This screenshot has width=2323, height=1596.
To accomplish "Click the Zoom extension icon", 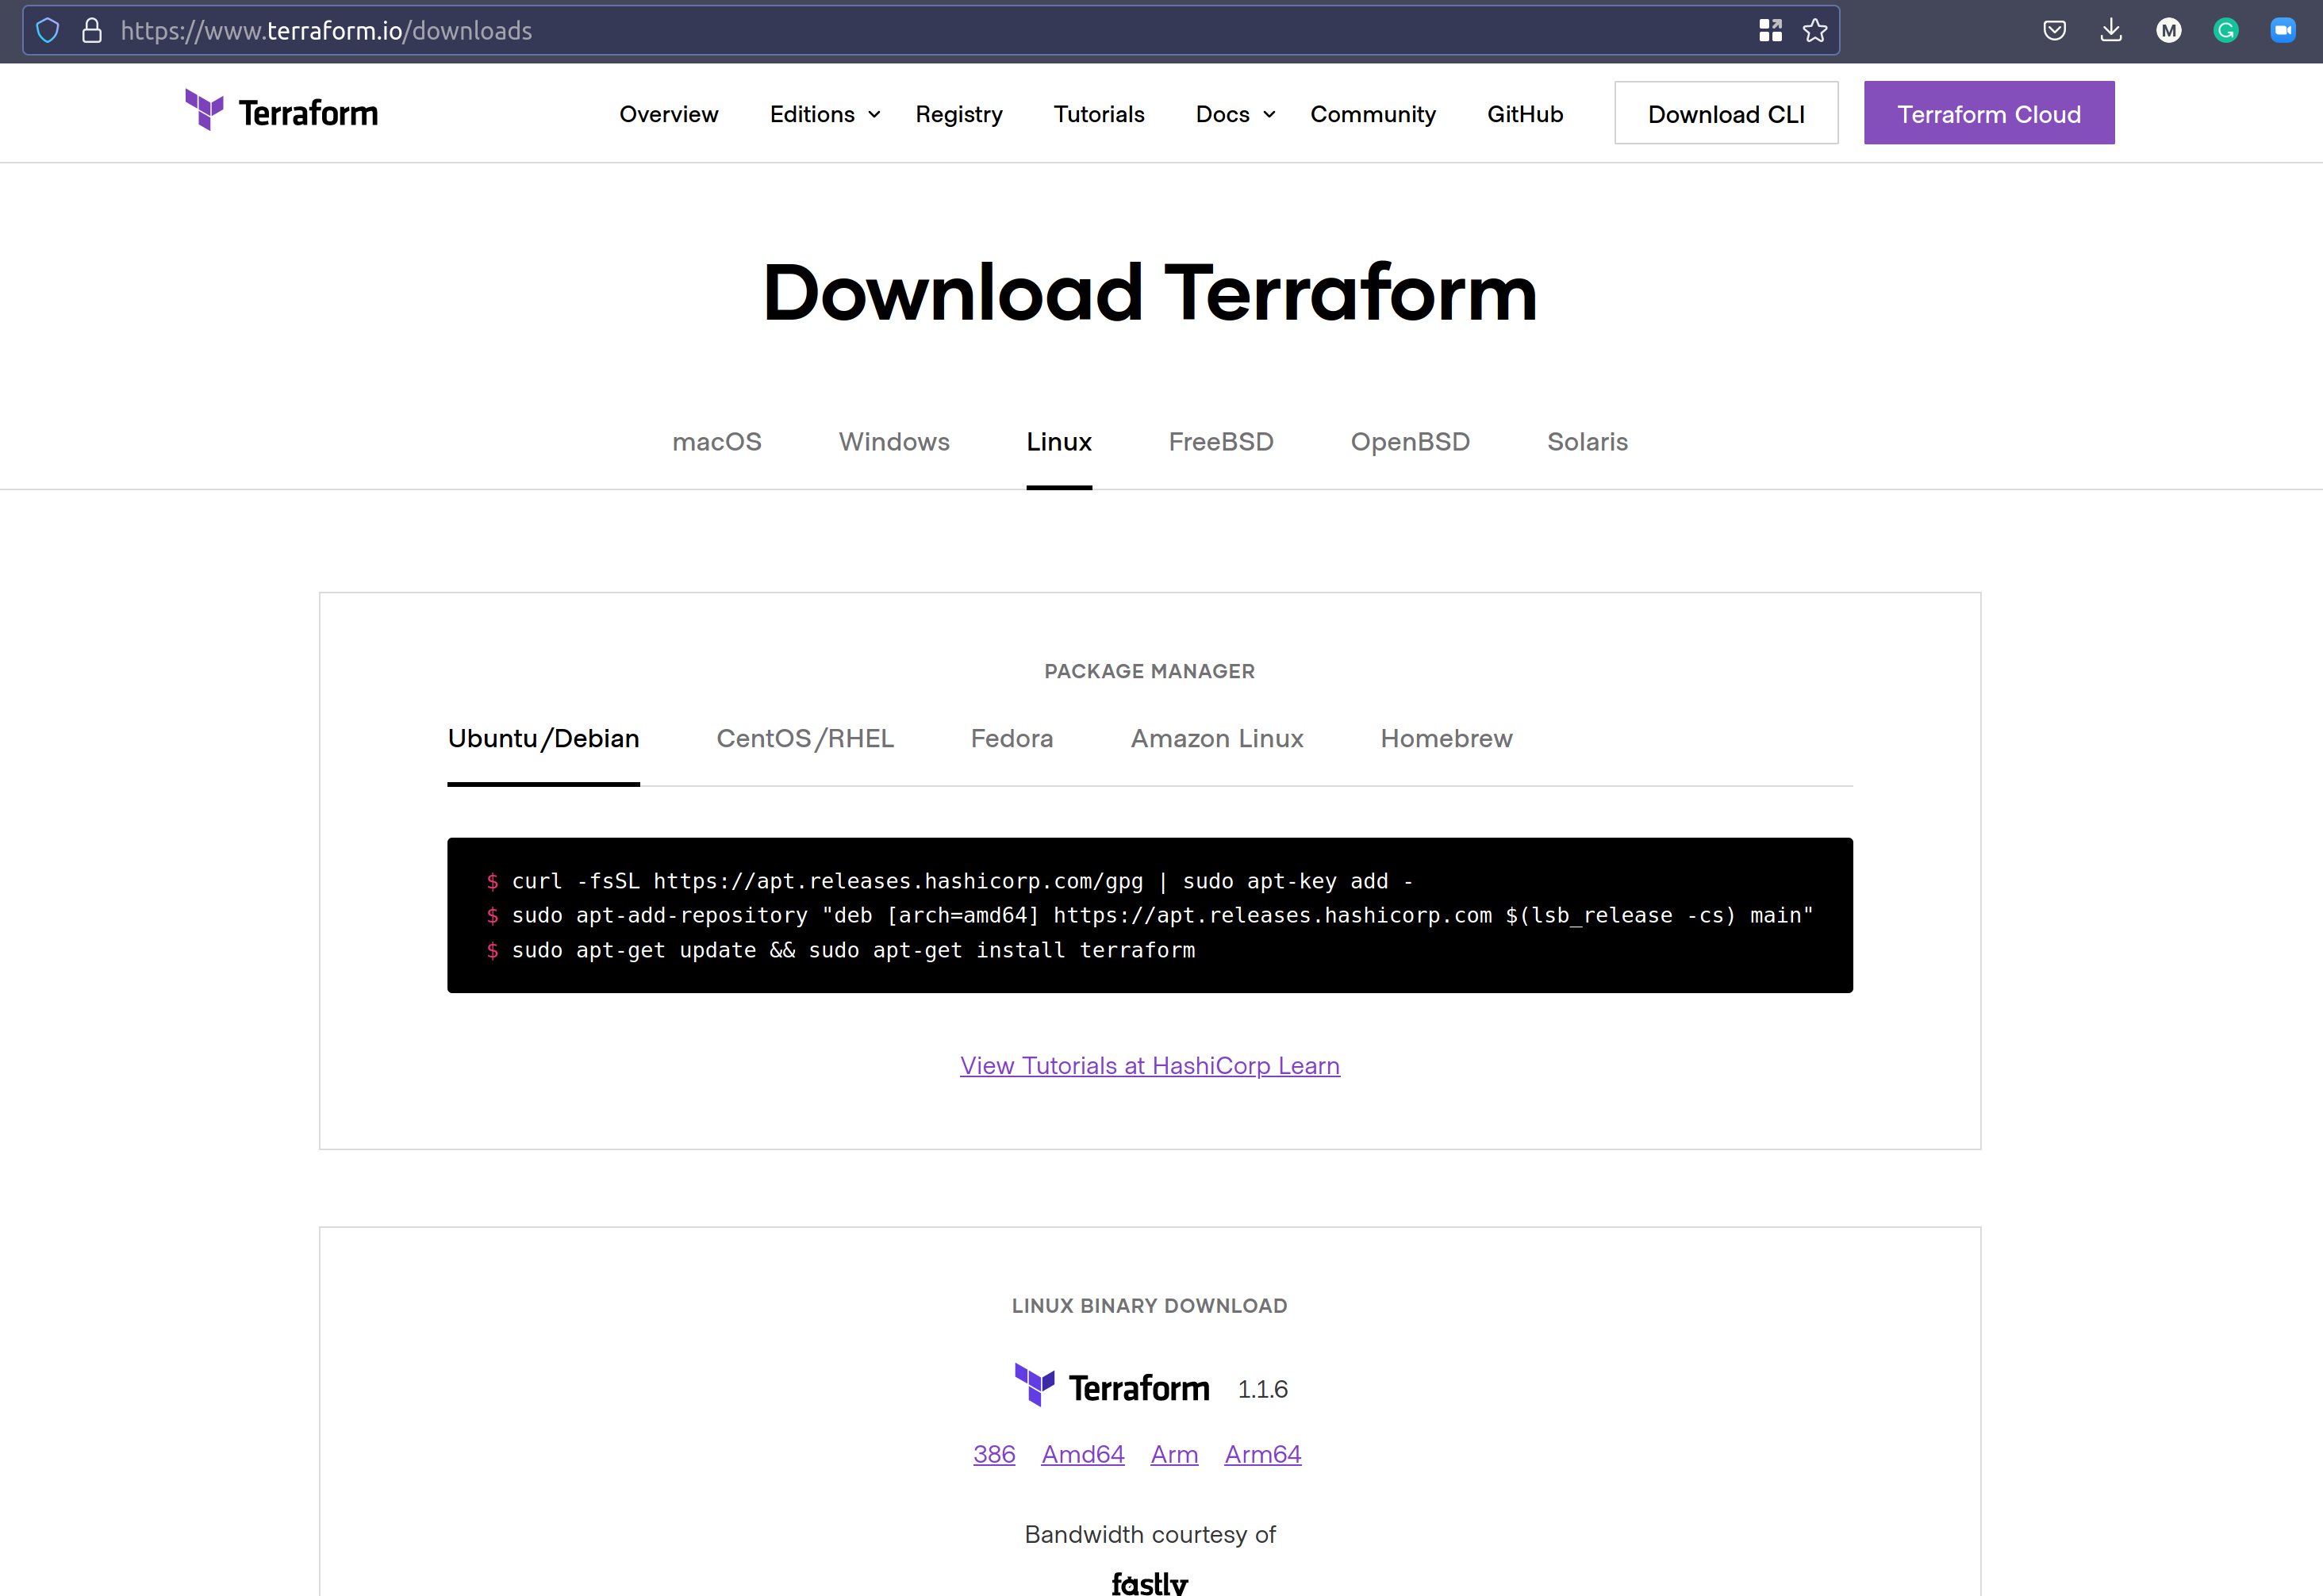I will point(2282,30).
